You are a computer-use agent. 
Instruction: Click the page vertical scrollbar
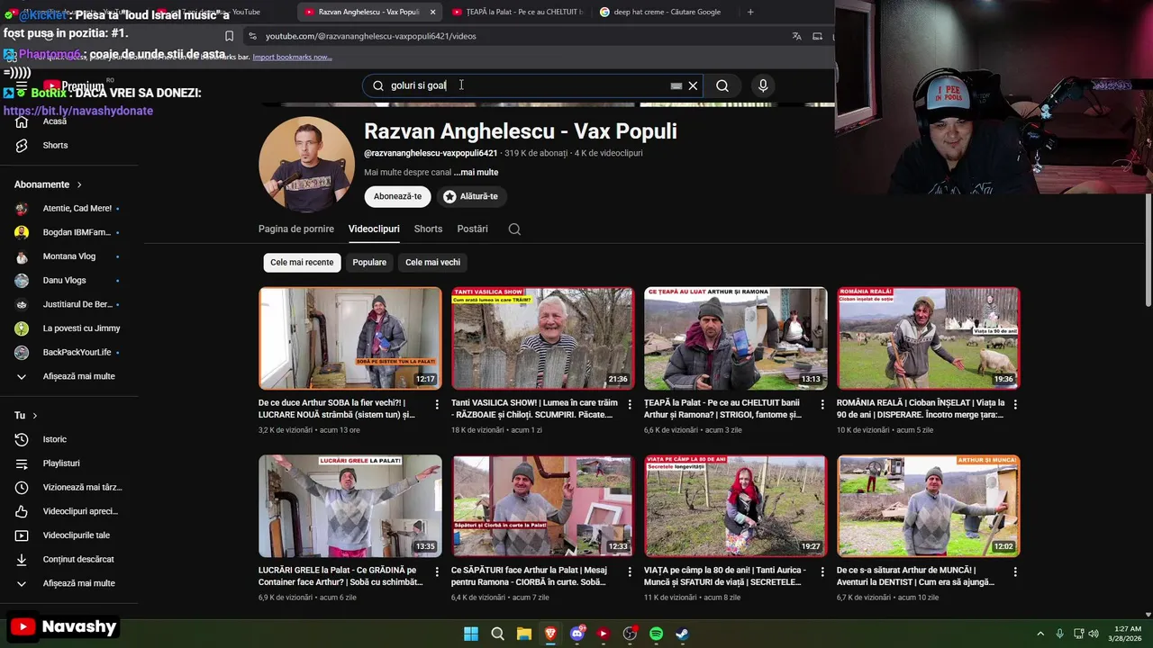click(x=1148, y=252)
